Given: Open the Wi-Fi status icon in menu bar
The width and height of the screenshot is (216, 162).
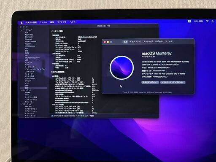Looking at the screenshot, I should [207, 21].
